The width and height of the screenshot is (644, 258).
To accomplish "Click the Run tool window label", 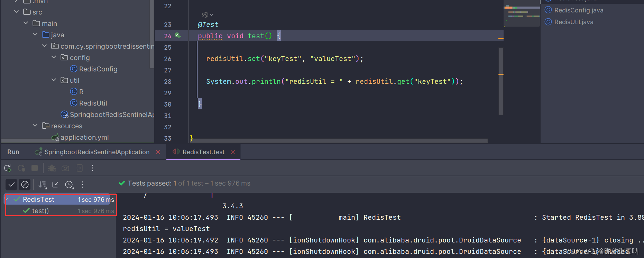I will (x=13, y=152).
